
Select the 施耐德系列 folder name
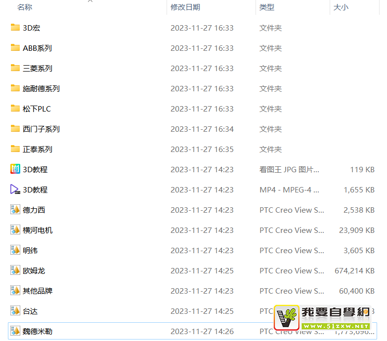pos(41,88)
